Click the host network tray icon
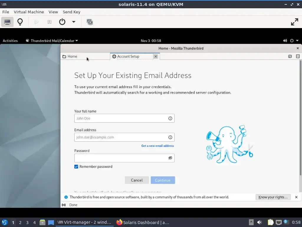The height and width of the screenshot is (227, 302). tap(278, 222)
